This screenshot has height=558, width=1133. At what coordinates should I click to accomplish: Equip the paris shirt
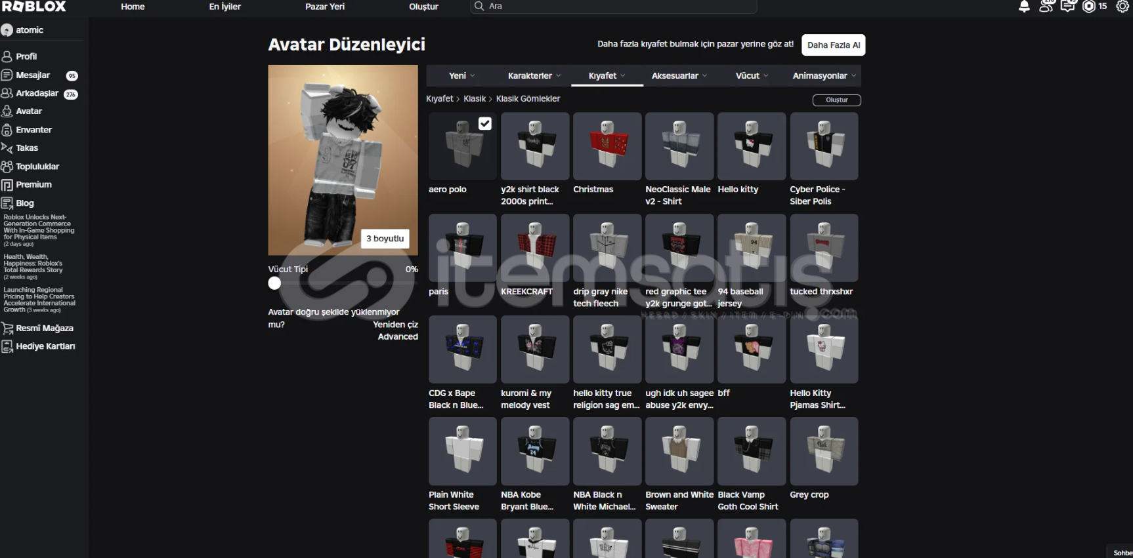tap(463, 248)
